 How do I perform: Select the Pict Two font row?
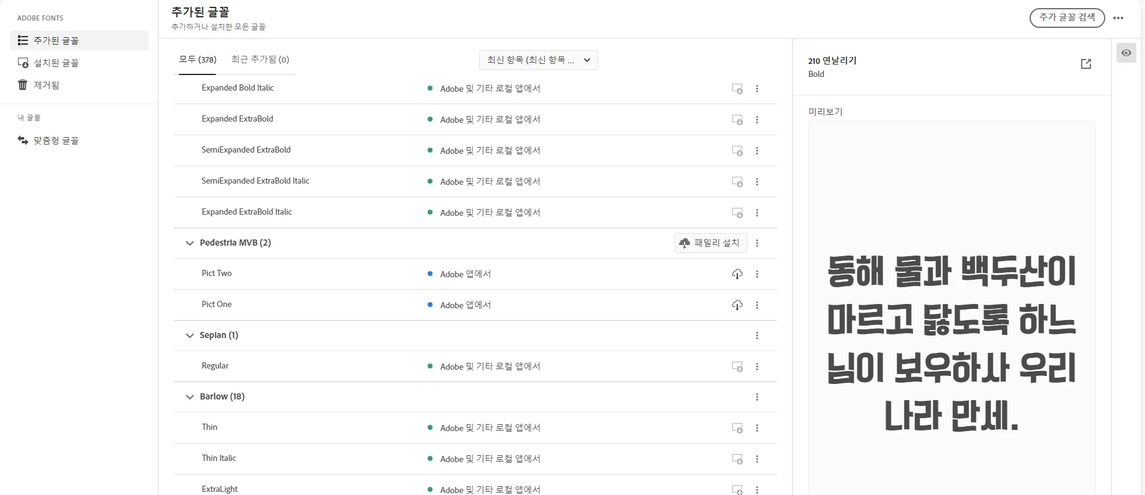475,274
